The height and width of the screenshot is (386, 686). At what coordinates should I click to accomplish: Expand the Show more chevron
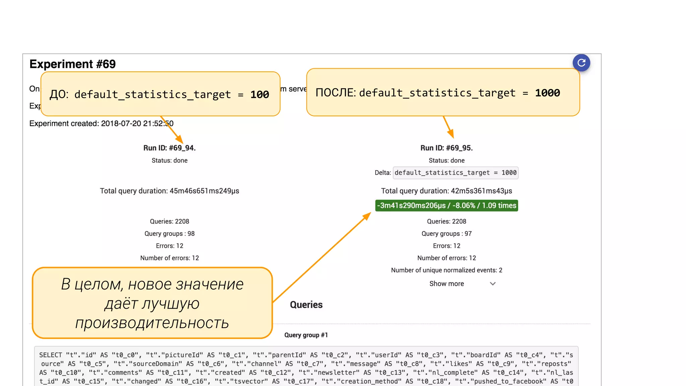(x=492, y=283)
